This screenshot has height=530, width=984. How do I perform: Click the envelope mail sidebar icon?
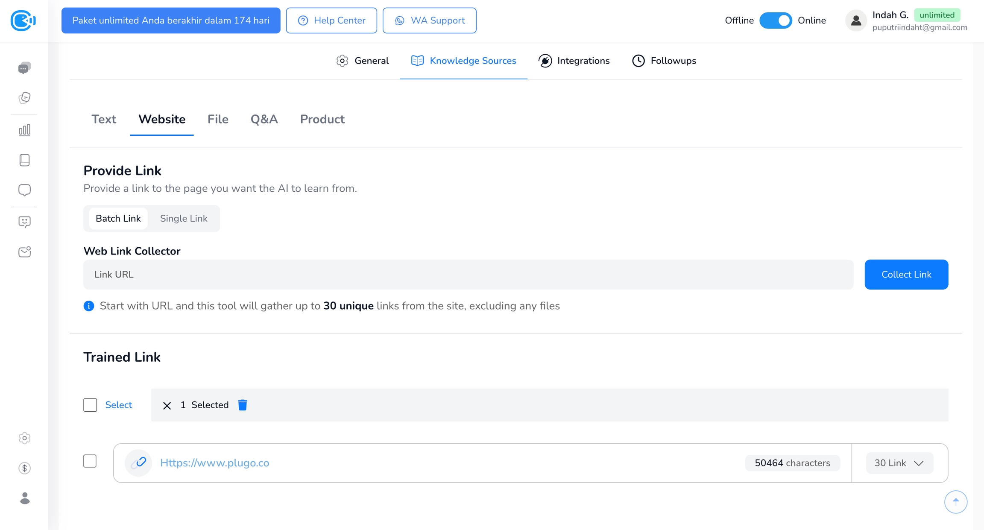24,252
